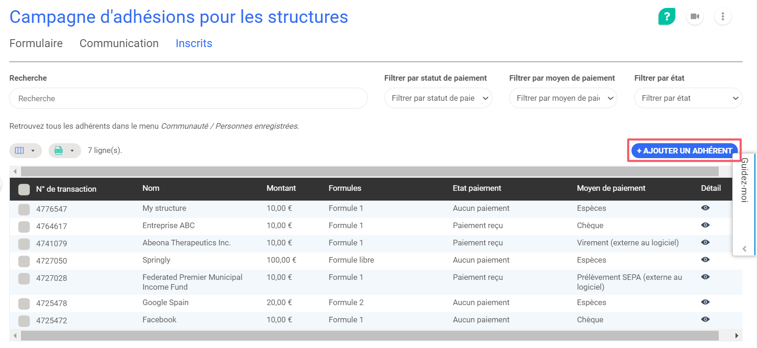The height and width of the screenshot is (348, 757).
Task: Open the green help question mark icon
Action: [666, 17]
